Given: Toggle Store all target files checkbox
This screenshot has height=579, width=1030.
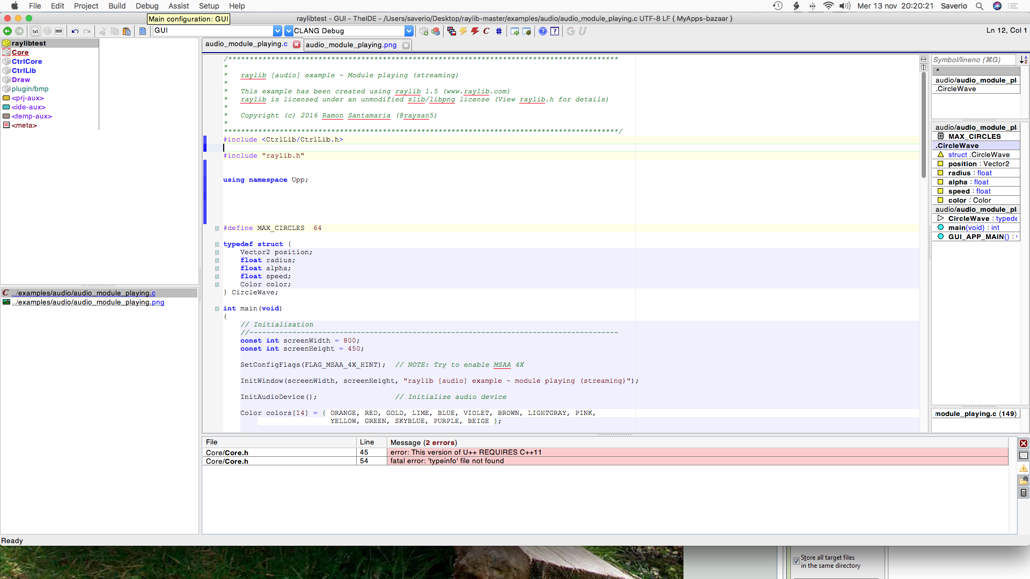Looking at the screenshot, I should coord(796,561).
